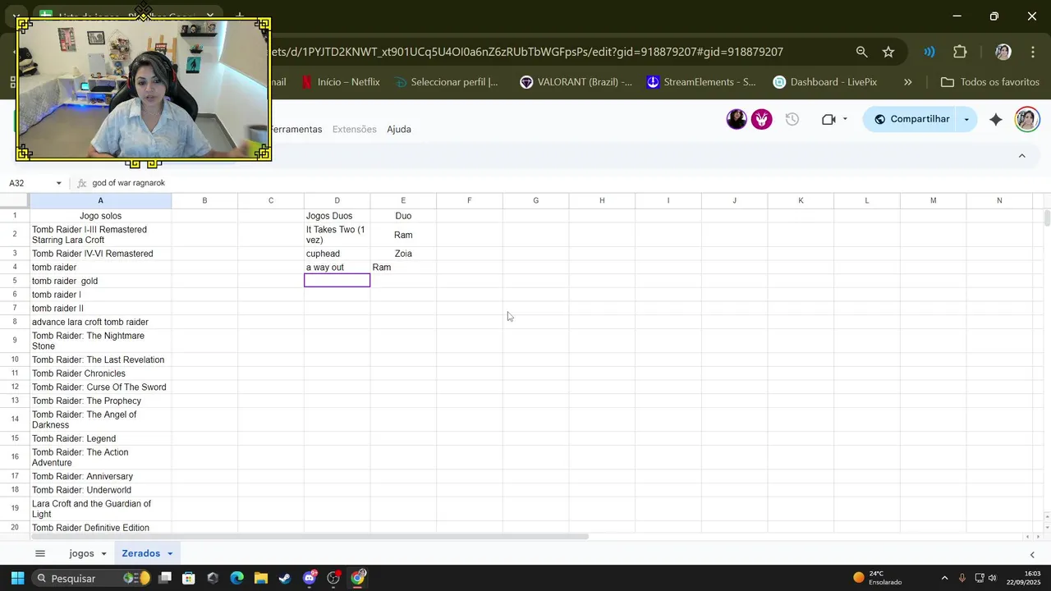Screen dimensions: 1051x591
Task: Open the jogos sheet tab menu arrow
Action: point(103,554)
